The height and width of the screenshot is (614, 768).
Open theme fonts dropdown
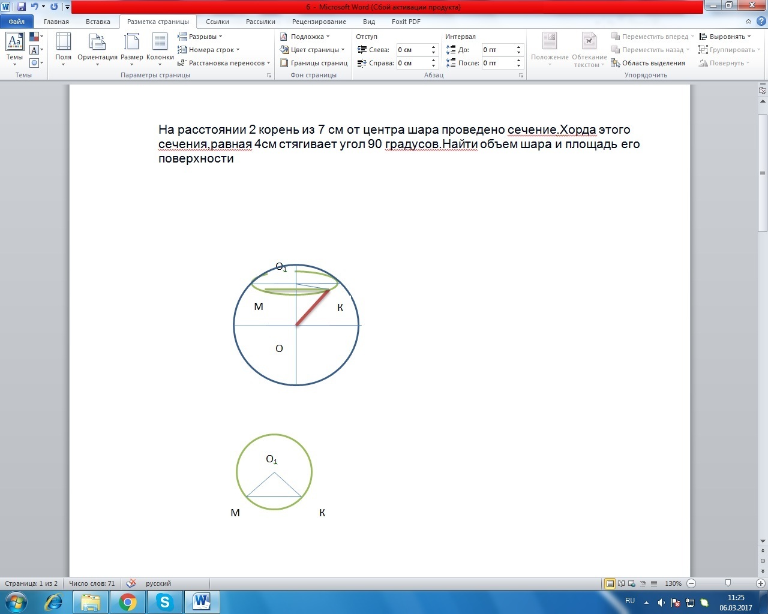click(x=36, y=50)
